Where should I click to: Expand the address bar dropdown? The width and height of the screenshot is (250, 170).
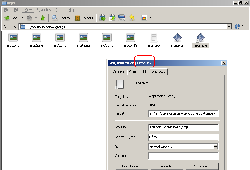pos(229,27)
